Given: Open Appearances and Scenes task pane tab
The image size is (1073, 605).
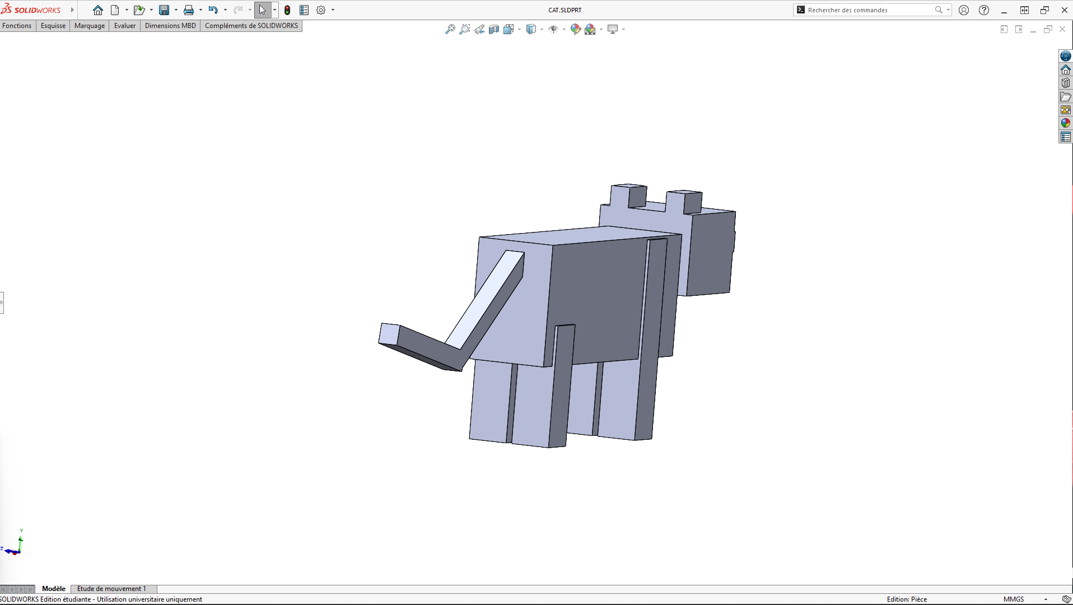Looking at the screenshot, I should point(1066,123).
